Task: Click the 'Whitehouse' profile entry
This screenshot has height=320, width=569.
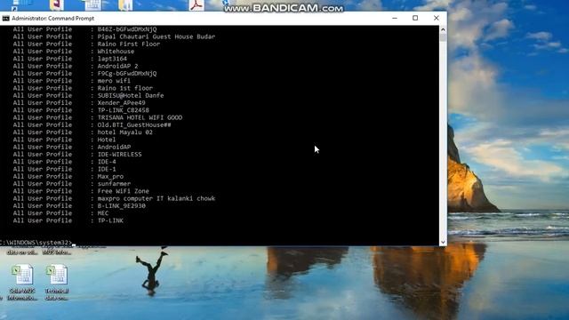Action: (x=116, y=52)
